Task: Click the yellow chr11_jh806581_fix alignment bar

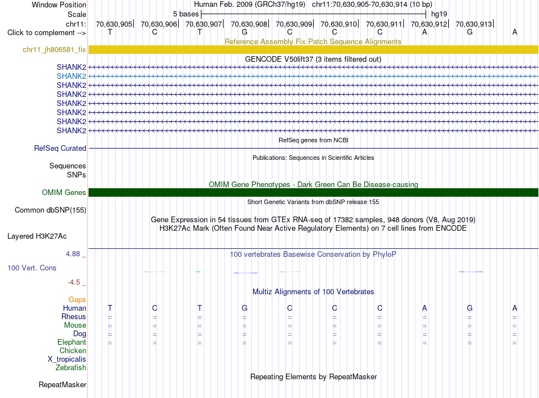Action: pos(313,49)
